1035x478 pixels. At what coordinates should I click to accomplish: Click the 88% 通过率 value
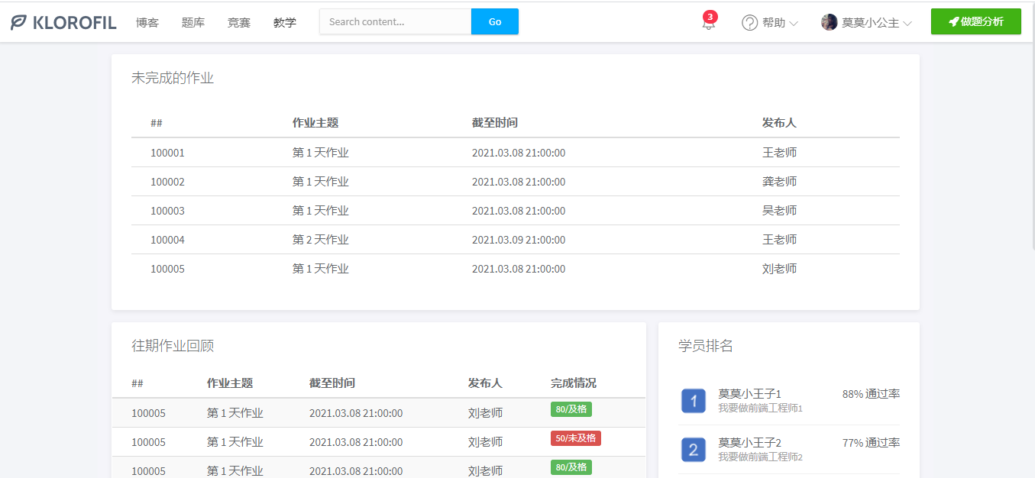point(871,394)
